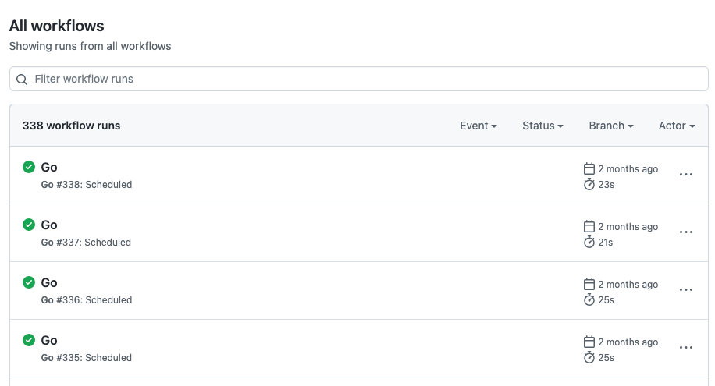The height and width of the screenshot is (386, 715).
Task: Open three-dot menu for run #337
Action: (x=686, y=232)
